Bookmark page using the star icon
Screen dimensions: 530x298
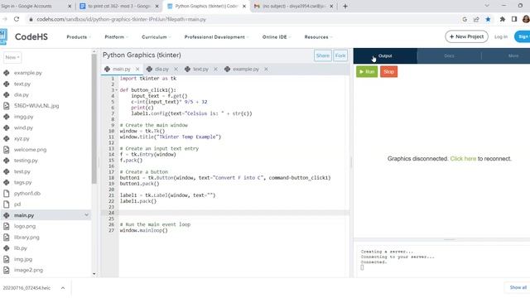pos(488,19)
